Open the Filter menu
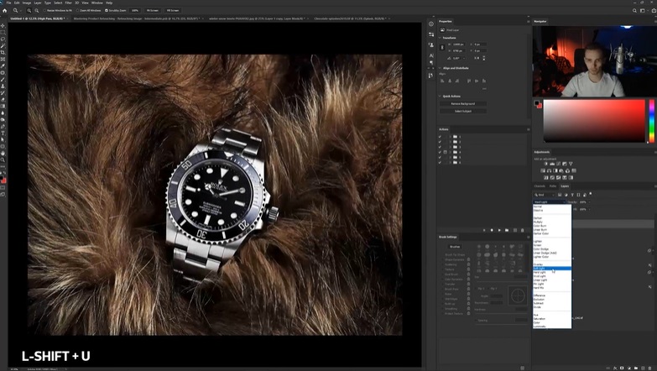The height and width of the screenshot is (371, 657). click(68, 3)
